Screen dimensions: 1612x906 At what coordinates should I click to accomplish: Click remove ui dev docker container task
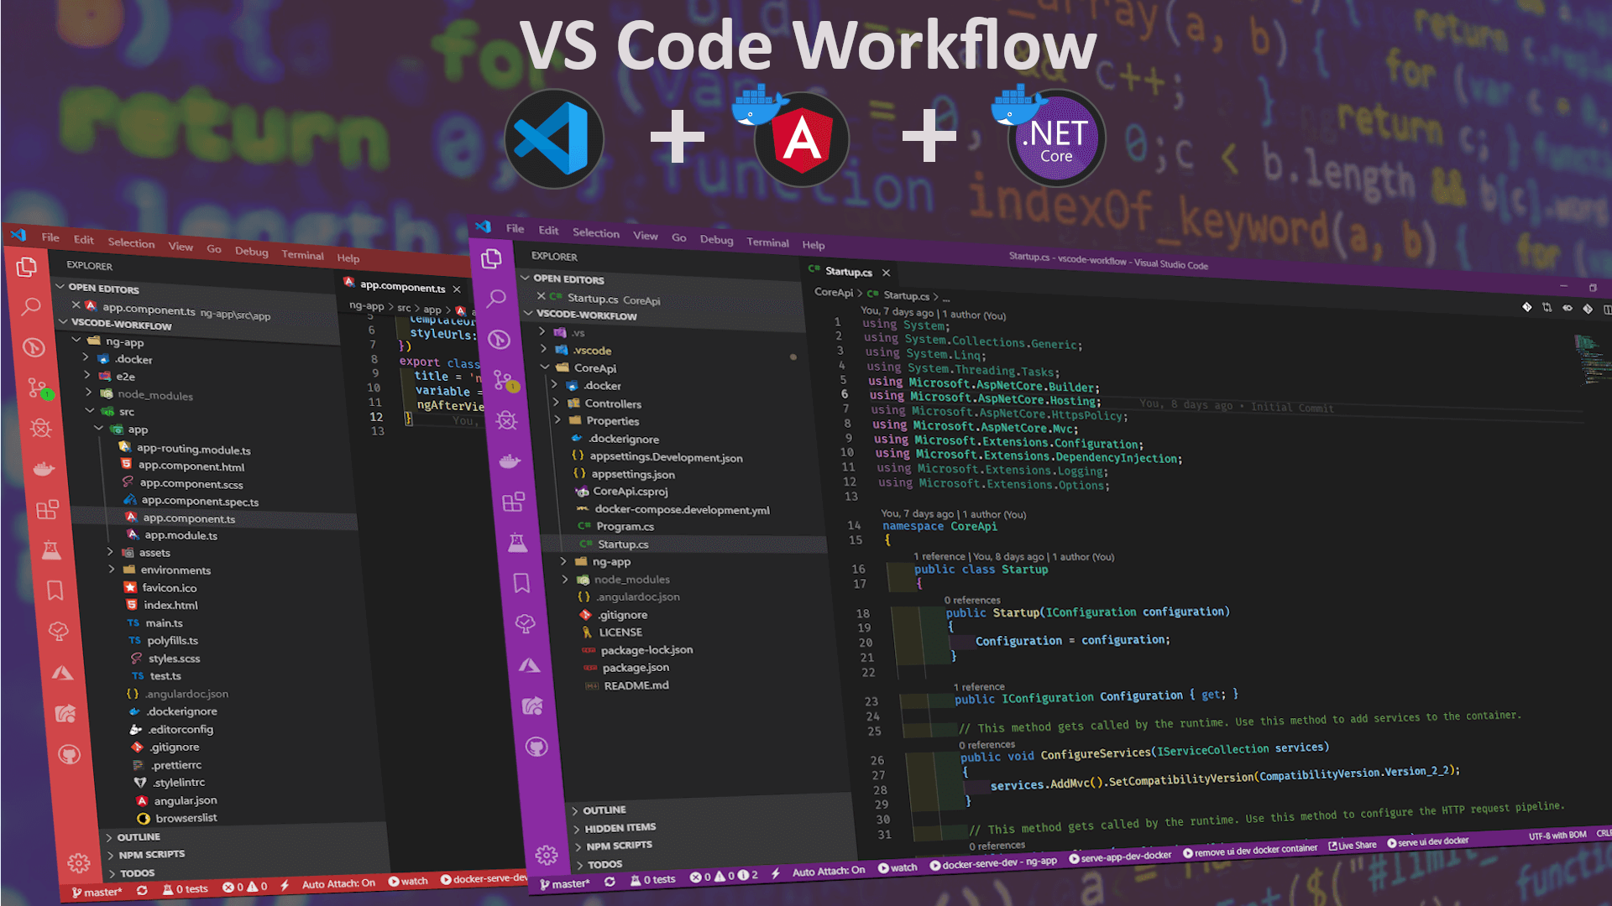[1250, 851]
